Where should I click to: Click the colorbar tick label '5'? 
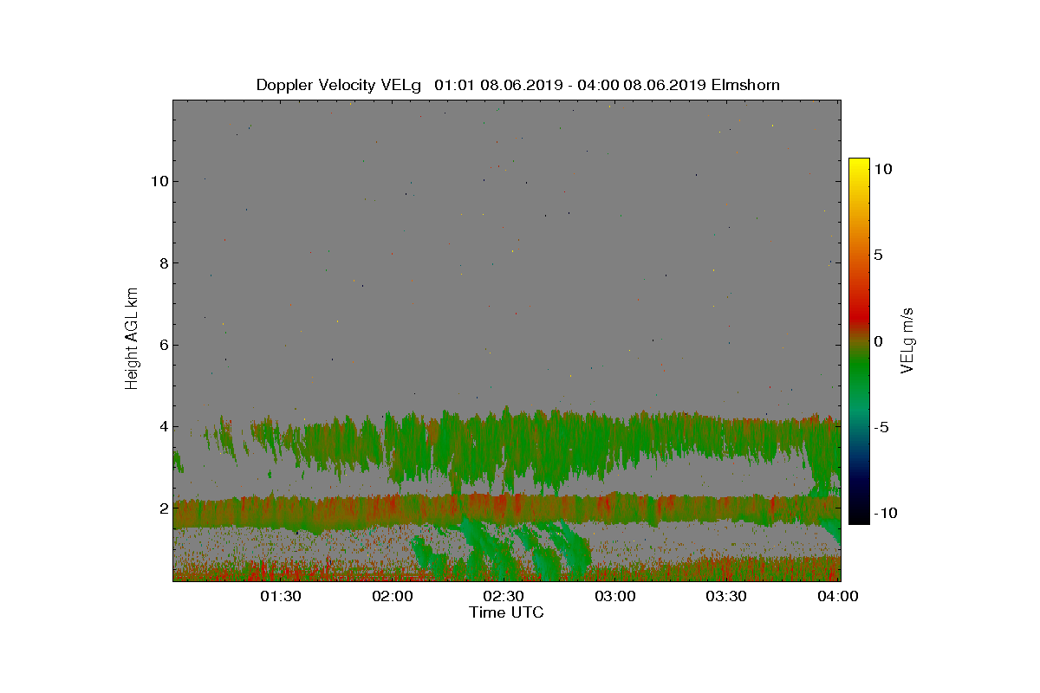click(x=878, y=256)
